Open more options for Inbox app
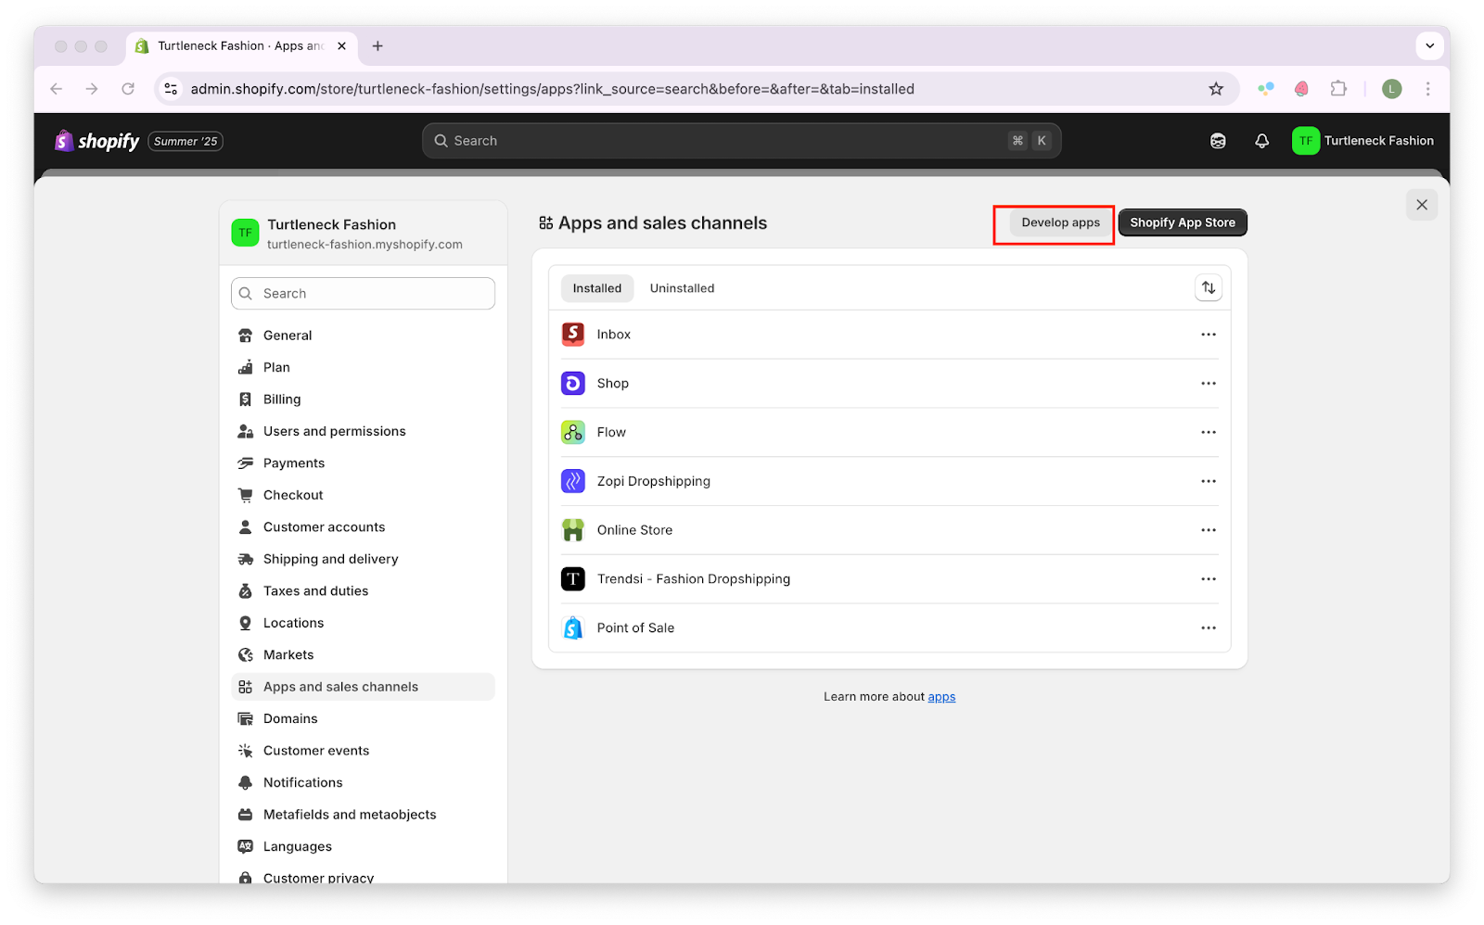 [x=1208, y=335]
